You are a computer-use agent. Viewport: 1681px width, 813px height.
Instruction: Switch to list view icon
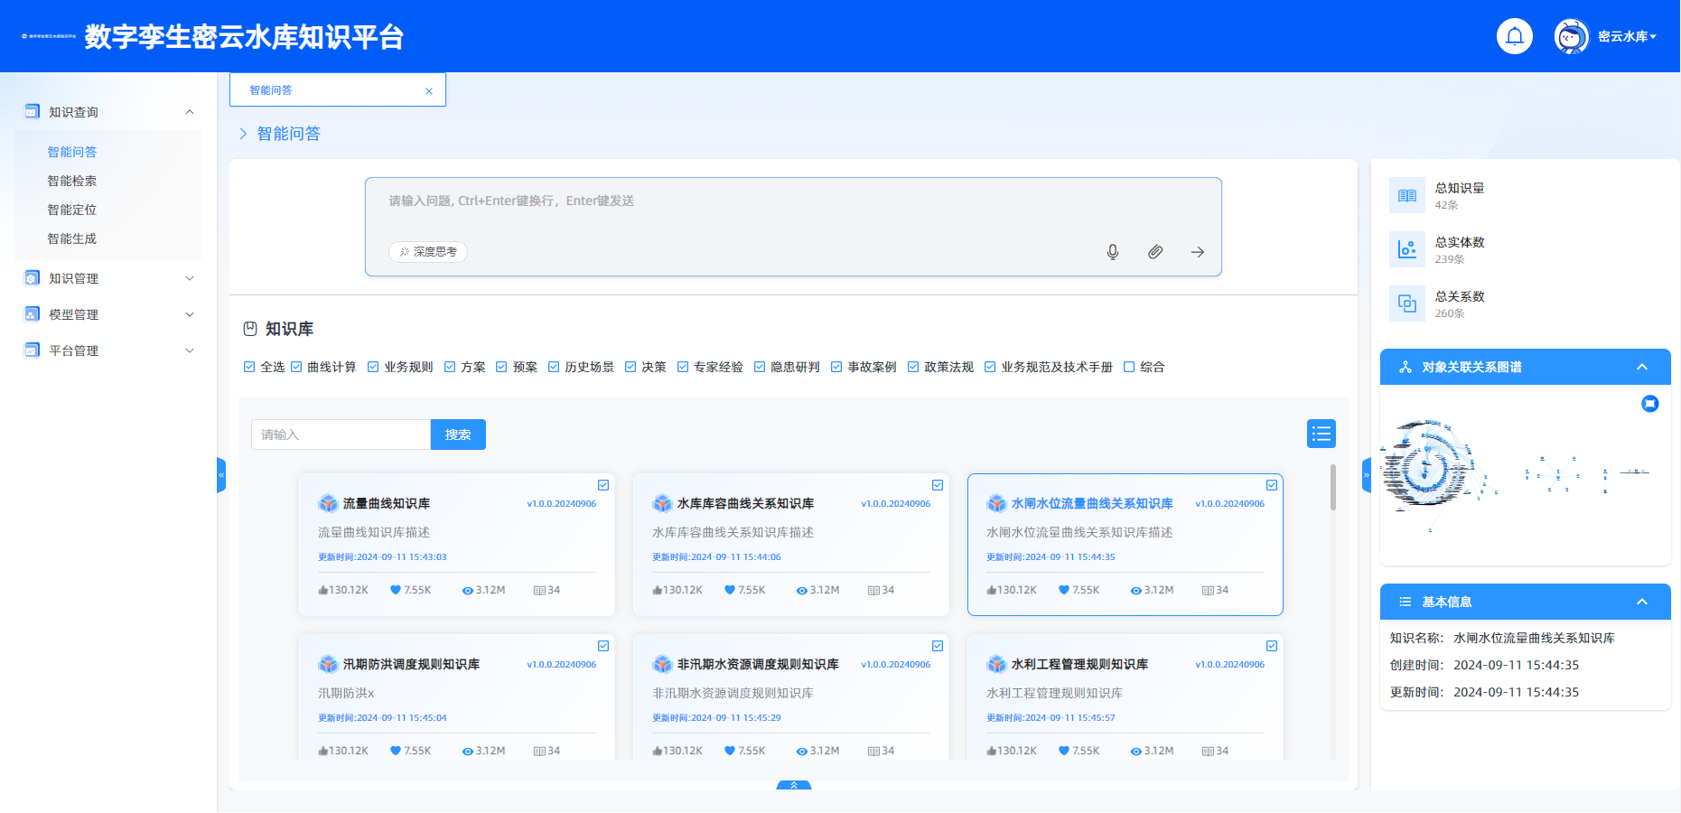pos(1321,434)
